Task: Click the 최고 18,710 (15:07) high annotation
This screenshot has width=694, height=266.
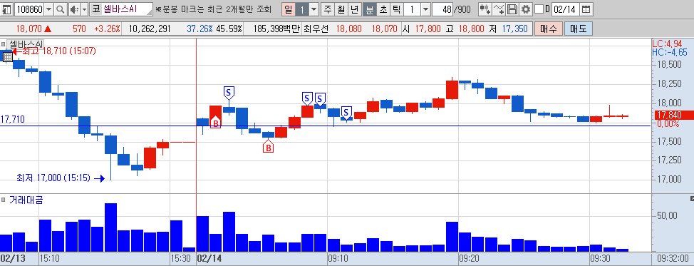Action: click(58, 51)
